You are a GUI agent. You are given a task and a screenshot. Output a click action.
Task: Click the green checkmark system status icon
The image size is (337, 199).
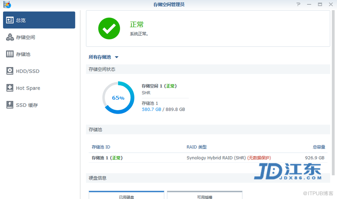click(109, 28)
